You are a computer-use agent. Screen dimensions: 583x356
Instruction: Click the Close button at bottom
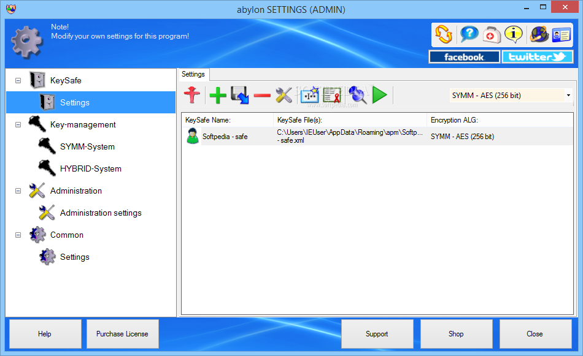(535, 334)
